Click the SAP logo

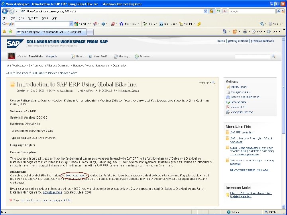(x=15, y=43)
